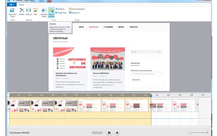Open the Home ribbon tab
The height and width of the screenshot is (136, 217).
click(21, 5)
